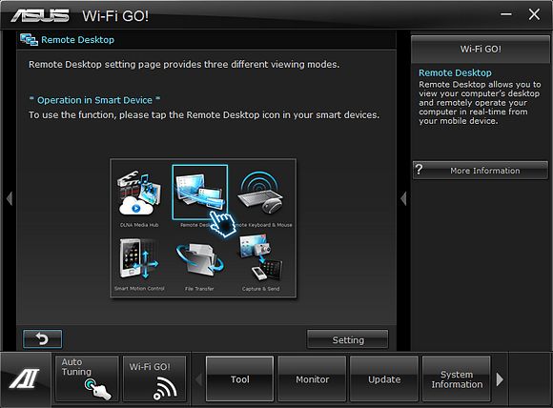The width and height of the screenshot is (553, 408).
Task: Open the AI Suite logo menu
Action: click(x=25, y=379)
